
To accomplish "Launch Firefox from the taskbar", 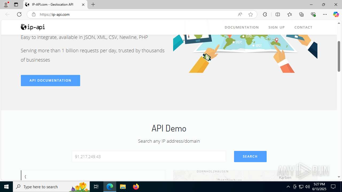I will click(136, 187).
